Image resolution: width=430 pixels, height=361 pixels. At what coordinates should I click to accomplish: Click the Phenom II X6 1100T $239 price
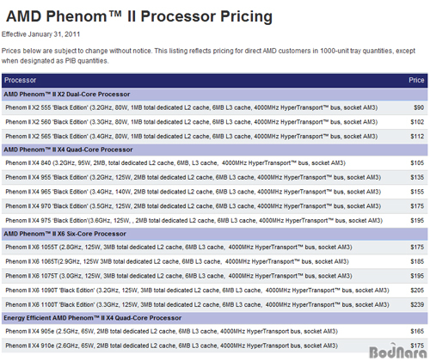click(417, 304)
